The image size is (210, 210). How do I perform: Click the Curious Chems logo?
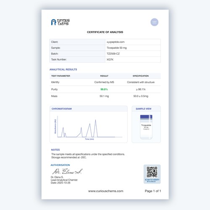coord(60,22)
